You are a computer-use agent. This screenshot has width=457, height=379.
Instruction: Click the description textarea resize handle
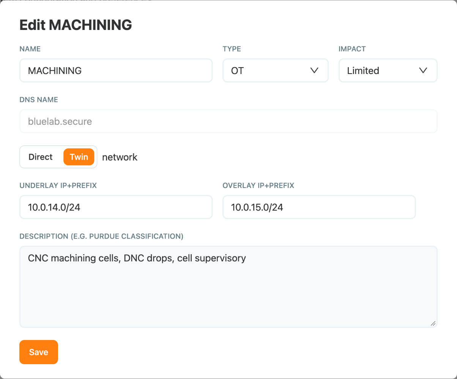433,323
